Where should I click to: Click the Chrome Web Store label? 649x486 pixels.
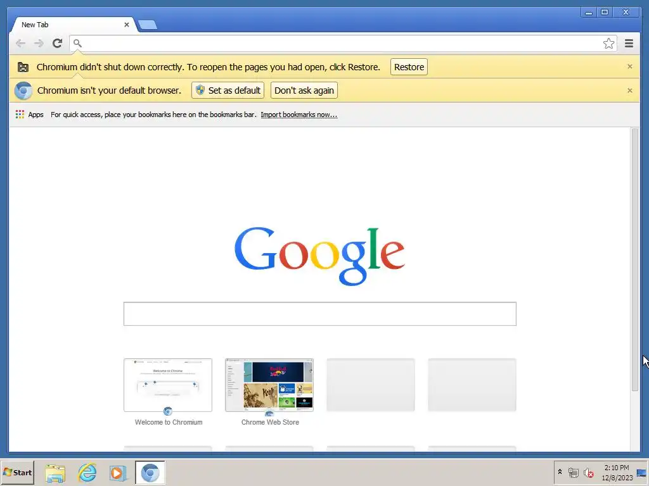pos(270,422)
